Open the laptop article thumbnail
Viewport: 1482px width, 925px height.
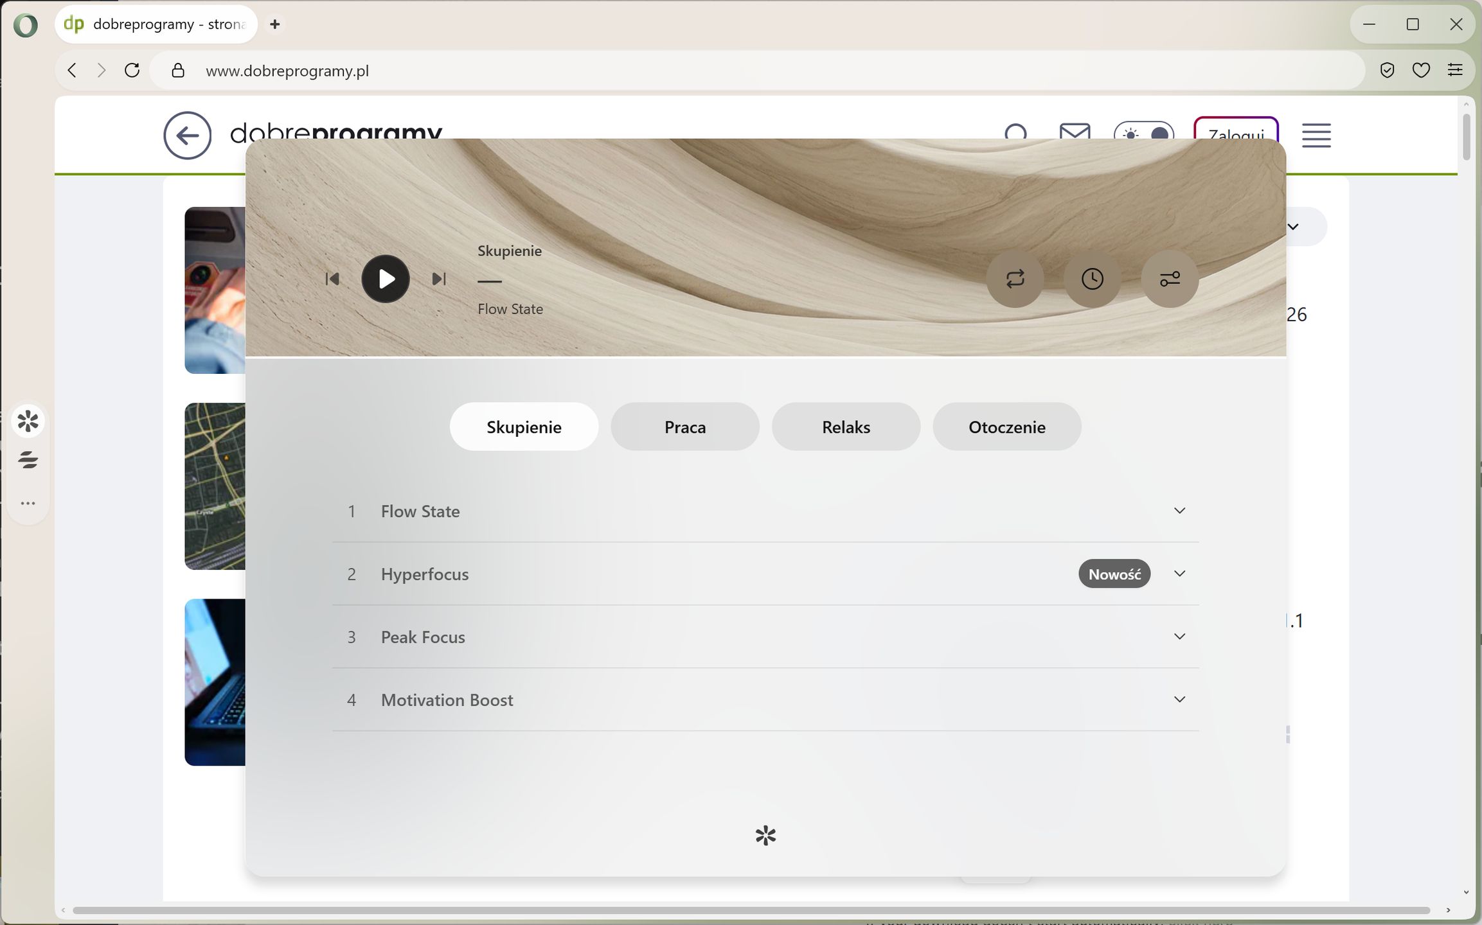215,682
